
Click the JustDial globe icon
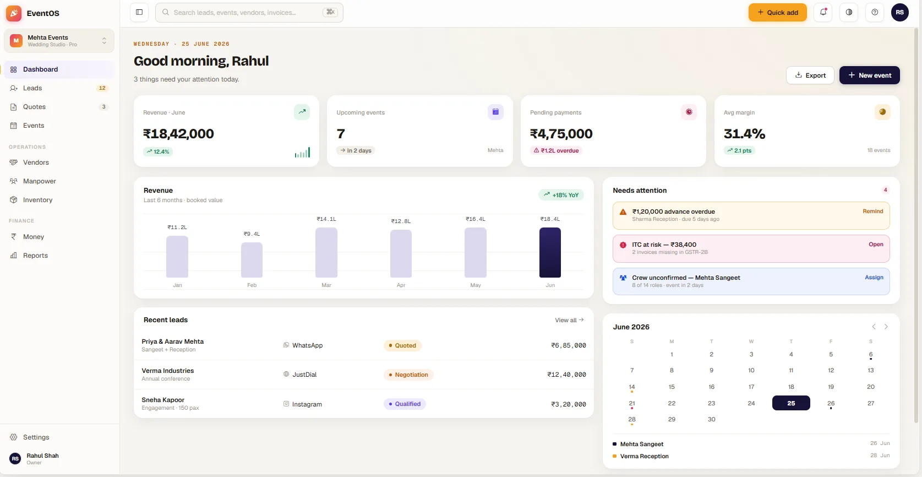click(x=286, y=375)
